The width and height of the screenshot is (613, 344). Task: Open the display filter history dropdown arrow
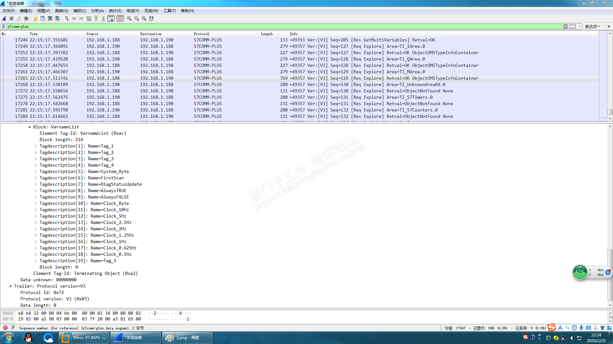pyautogui.click(x=579, y=26)
